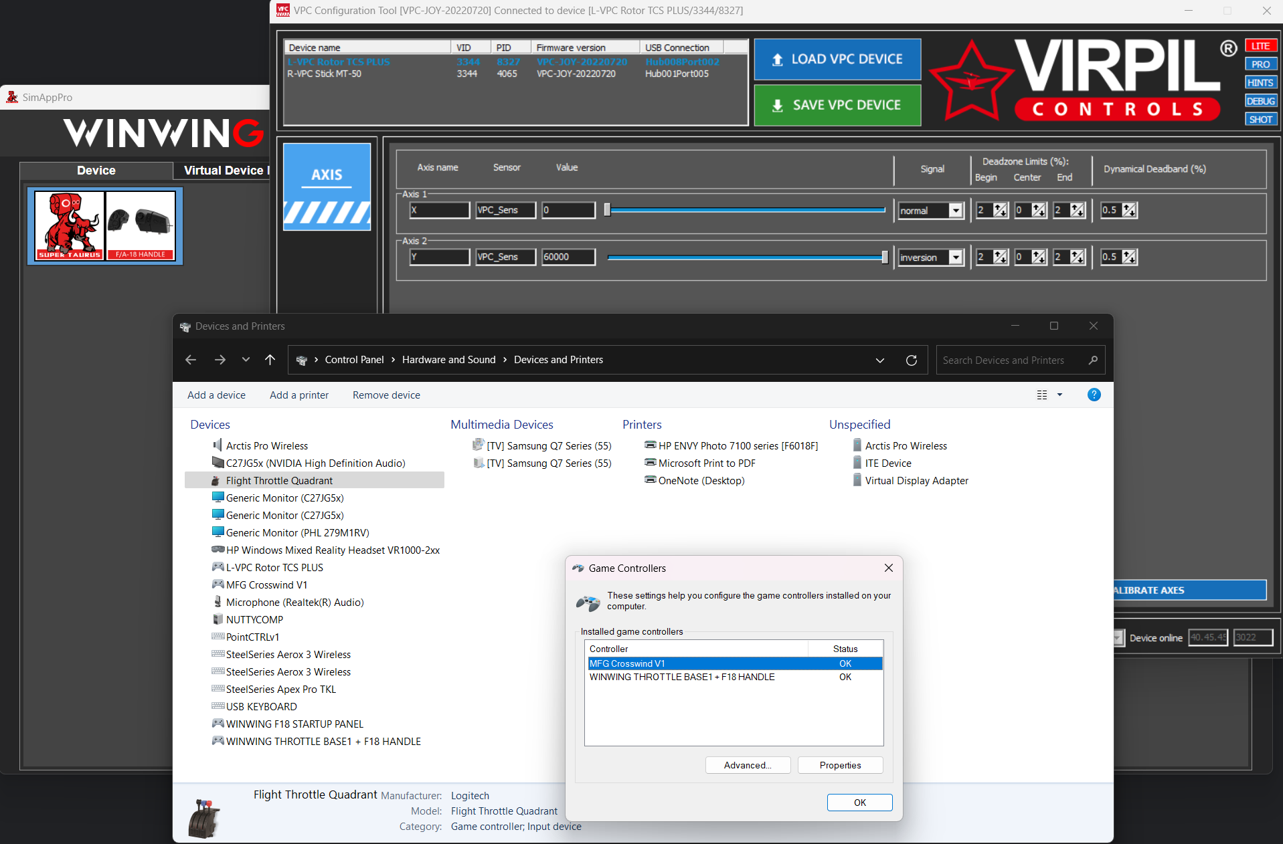Open Axis 1 signal dropdown showing normal
Viewport: 1283px width, 844px height.
click(x=930, y=211)
